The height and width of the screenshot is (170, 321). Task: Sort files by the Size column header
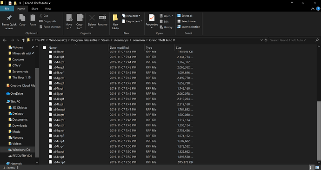(179, 47)
